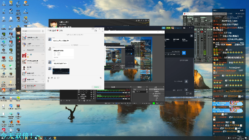Open the Windows Start button on taskbar
Screen dimensions: 249x140
pyautogui.click(x=3, y=138)
